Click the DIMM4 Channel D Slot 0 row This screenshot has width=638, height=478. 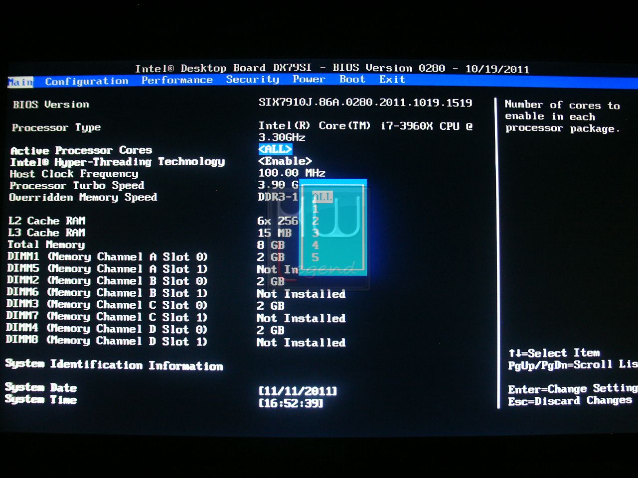click(106, 329)
